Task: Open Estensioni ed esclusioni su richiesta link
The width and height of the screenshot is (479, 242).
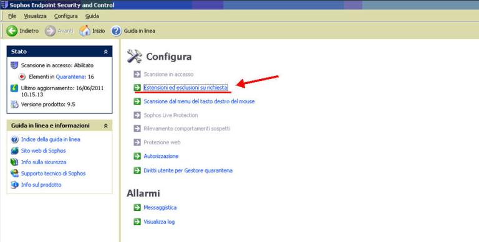Action: point(185,88)
